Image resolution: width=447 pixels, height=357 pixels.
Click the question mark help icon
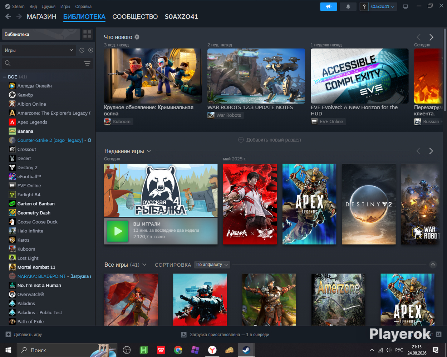coord(364,6)
